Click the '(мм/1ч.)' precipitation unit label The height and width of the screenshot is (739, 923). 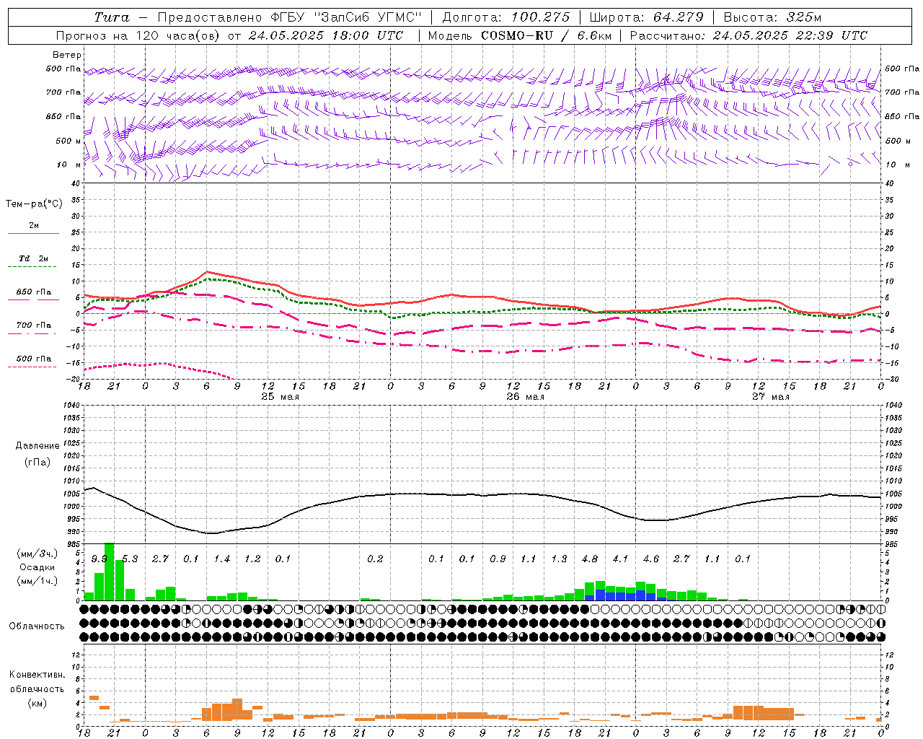(37, 581)
